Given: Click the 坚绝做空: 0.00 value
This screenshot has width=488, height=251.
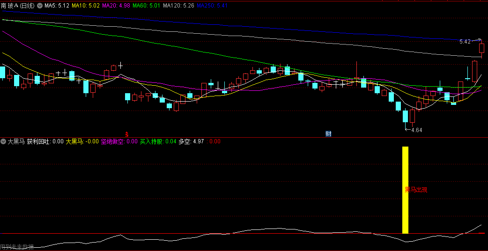Looking at the screenshot, I should (119, 141).
